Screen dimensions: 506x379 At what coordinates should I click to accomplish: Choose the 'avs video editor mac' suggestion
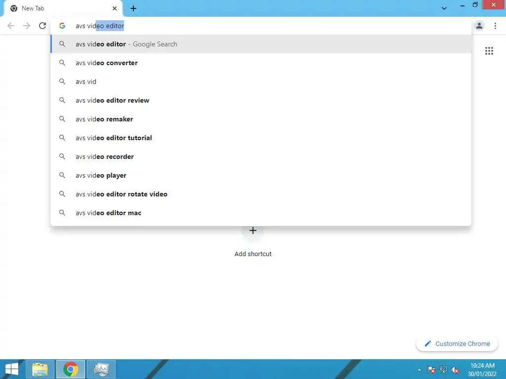coord(261,213)
